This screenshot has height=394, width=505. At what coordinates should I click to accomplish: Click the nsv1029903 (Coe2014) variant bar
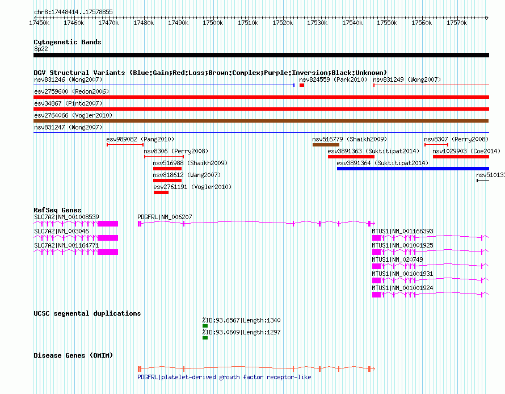460,157
